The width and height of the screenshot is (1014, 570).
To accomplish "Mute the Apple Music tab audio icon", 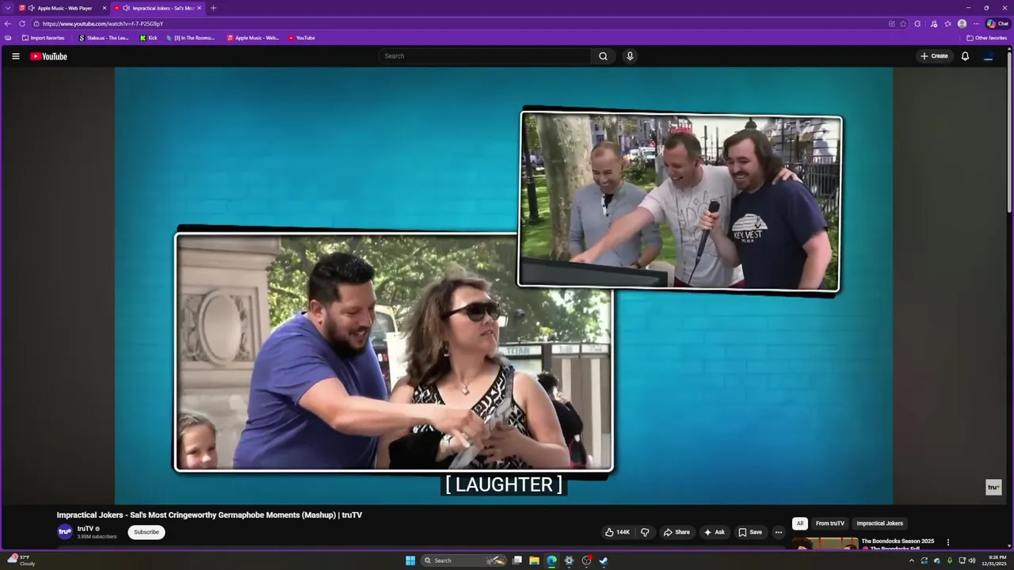I will (x=32, y=8).
